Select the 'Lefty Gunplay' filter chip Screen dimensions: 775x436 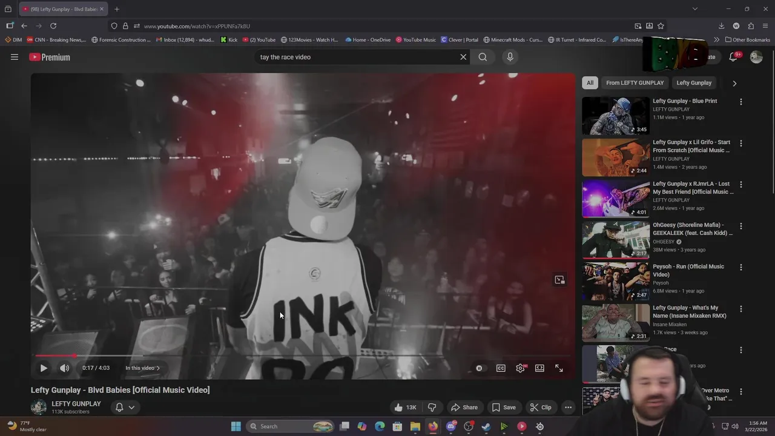point(694,83)
